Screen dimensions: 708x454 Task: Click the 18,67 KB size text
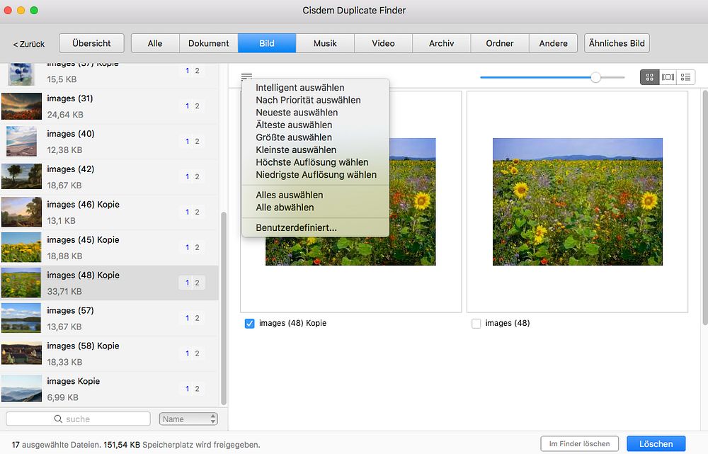64,186
